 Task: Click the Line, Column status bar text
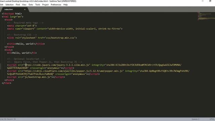click(x=8, y=119)
